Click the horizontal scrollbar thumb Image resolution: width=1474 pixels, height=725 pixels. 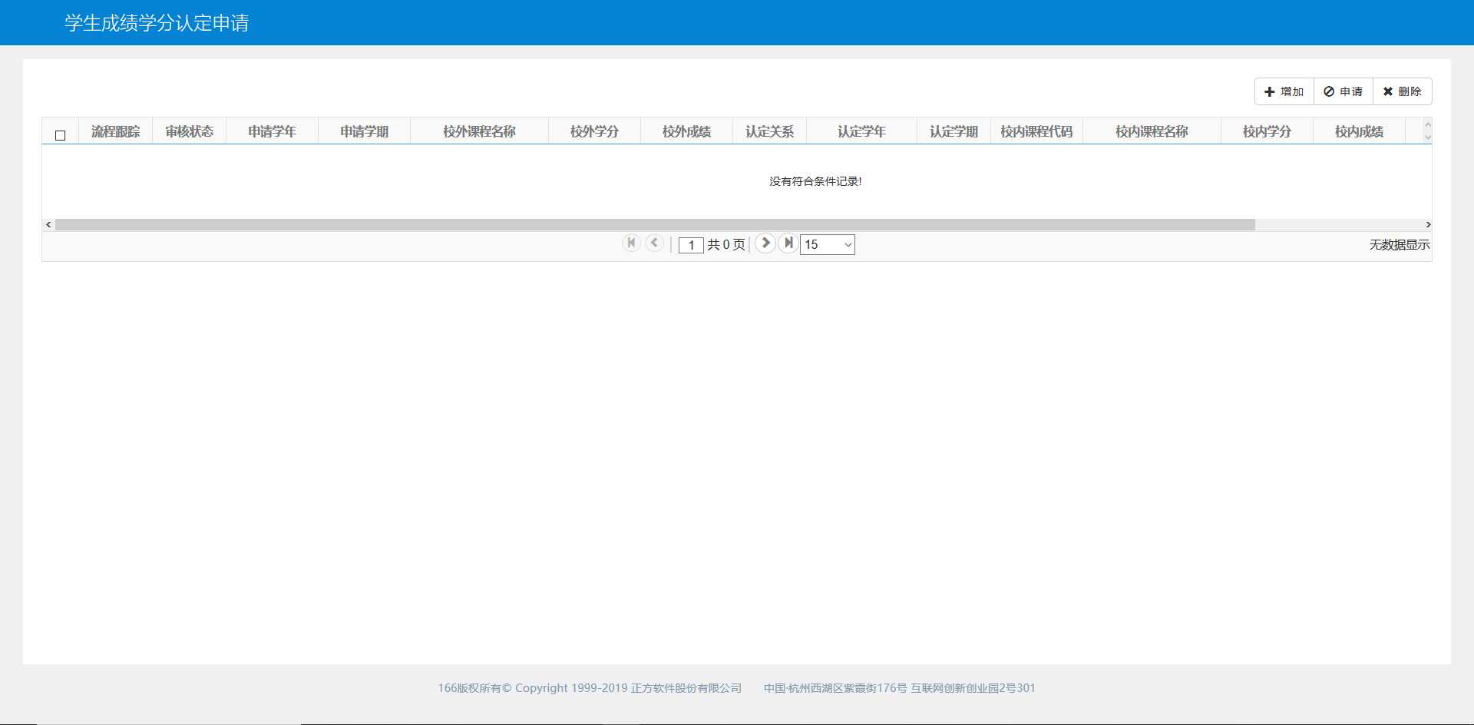coord(655,224)
